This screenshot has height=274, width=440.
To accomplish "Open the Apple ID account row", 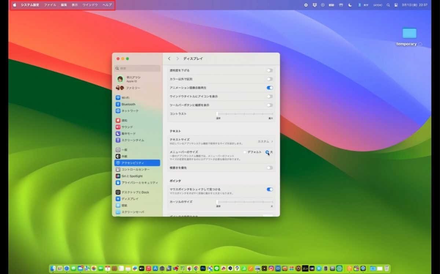I will (x=137, y=79).
